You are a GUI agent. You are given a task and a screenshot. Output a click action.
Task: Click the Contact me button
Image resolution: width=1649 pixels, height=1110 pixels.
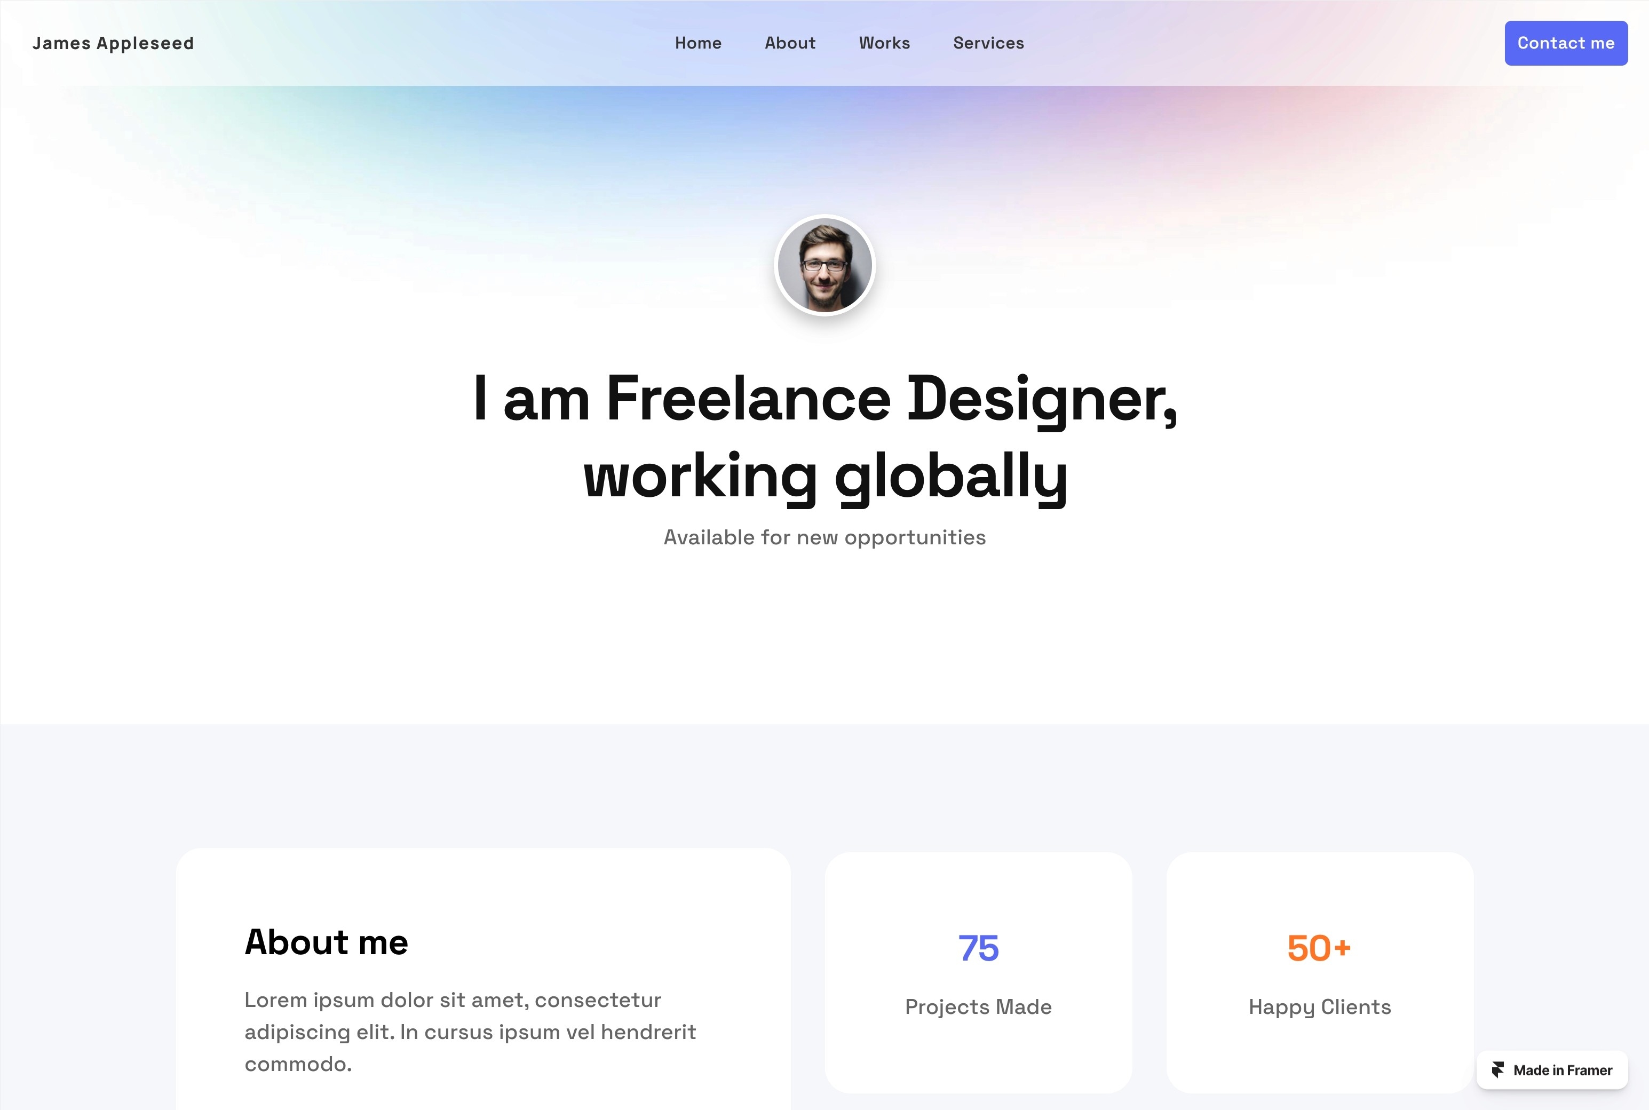tap(1566, 42)
